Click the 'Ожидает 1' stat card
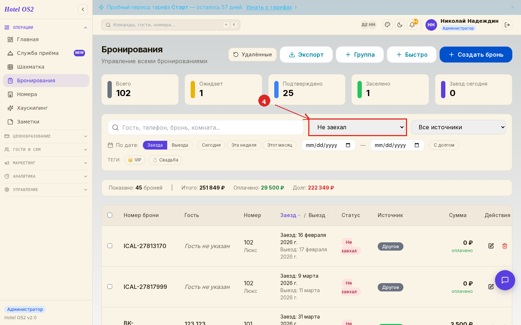Image resolution: width=521 pixels, height=325 pixels. [223, 90]
